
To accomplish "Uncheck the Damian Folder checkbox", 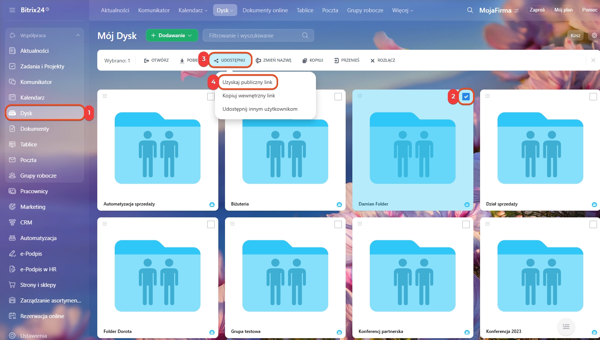I will click(466, 97).
